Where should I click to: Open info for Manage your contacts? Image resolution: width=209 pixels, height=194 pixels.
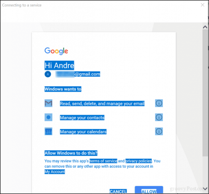point(159,117)
